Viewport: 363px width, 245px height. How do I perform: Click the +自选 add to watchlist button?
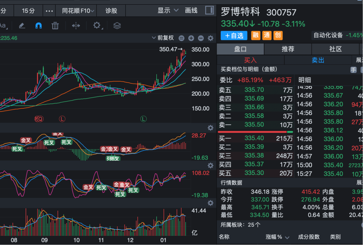point(234,35)
